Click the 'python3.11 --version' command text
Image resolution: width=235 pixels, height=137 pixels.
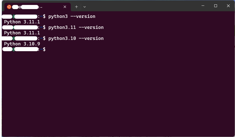pyautogui.click(x=76, y=27)
